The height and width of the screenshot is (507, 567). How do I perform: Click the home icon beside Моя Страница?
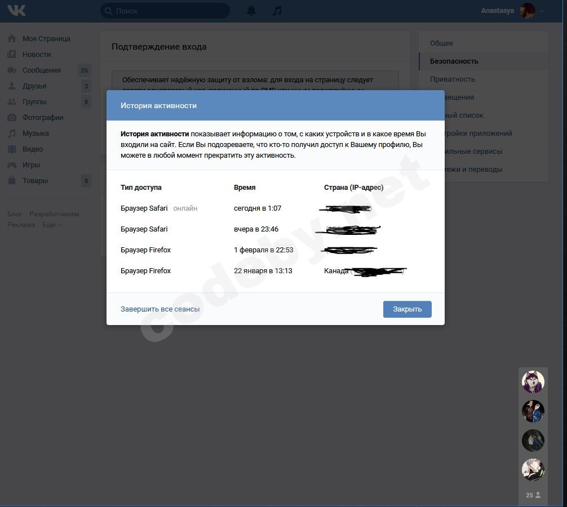pyautogui.click(x=12, y=39)
